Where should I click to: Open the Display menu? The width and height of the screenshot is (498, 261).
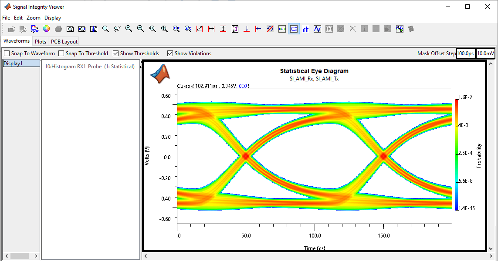click(53, 18)
